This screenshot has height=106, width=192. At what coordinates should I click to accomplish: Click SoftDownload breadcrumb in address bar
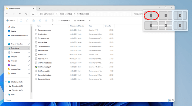pos(83,14)
